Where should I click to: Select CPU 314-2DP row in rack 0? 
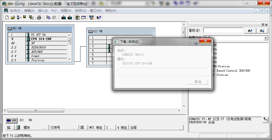pyautogui.click(x=38, y=39)
